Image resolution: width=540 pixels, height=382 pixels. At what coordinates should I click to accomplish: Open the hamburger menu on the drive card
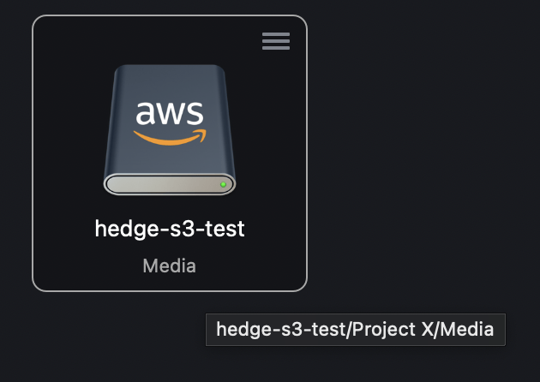[x=275, y=41]
